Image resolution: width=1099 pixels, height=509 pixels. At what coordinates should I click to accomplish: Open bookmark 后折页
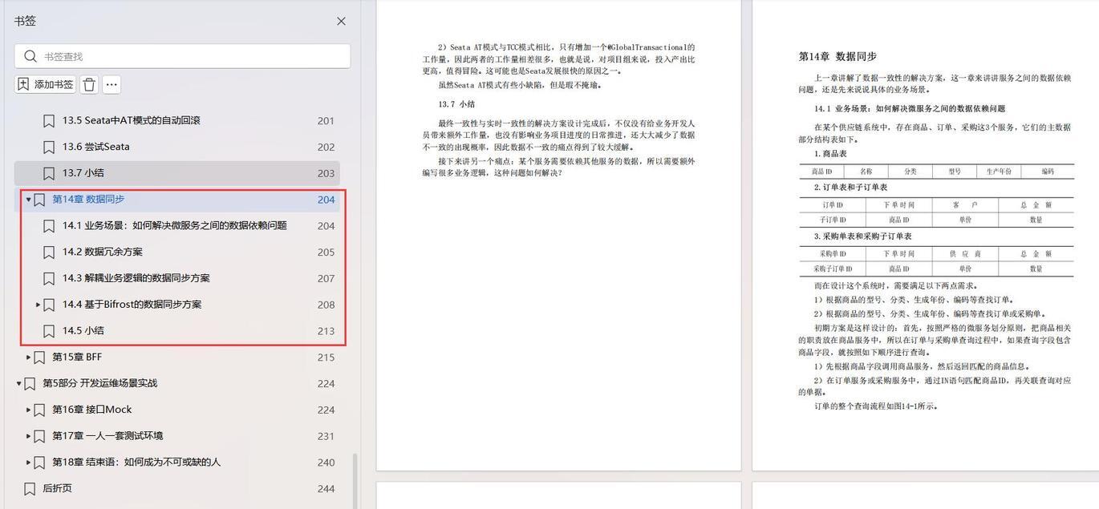(57, 488)
